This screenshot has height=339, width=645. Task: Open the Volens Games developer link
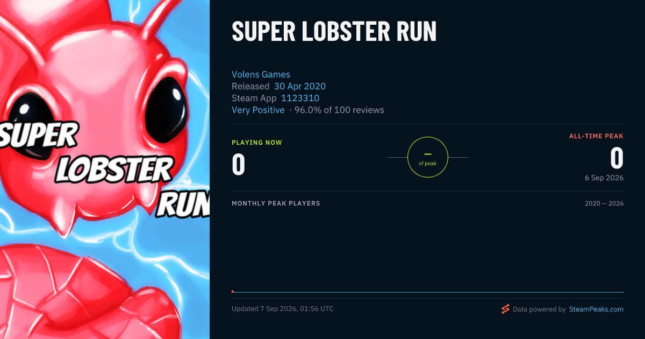pos(261,74)
